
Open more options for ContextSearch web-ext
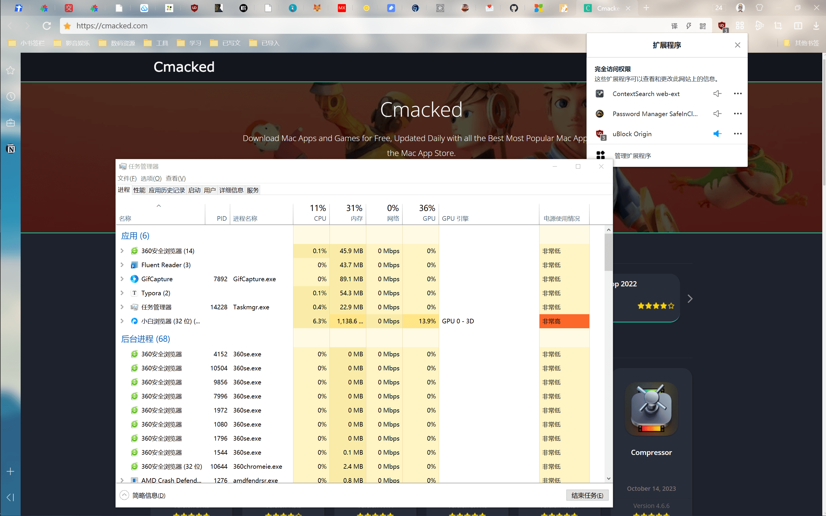(x=738, y=93)
